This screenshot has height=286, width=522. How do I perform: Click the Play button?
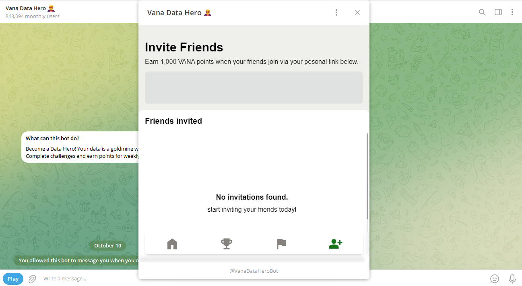coord(13,279)
